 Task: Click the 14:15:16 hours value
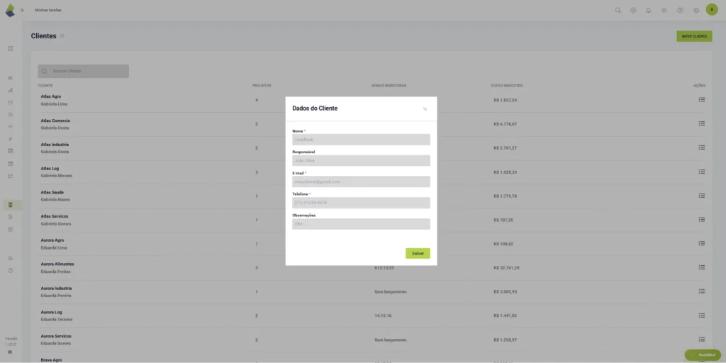click(x=382, y=315)
